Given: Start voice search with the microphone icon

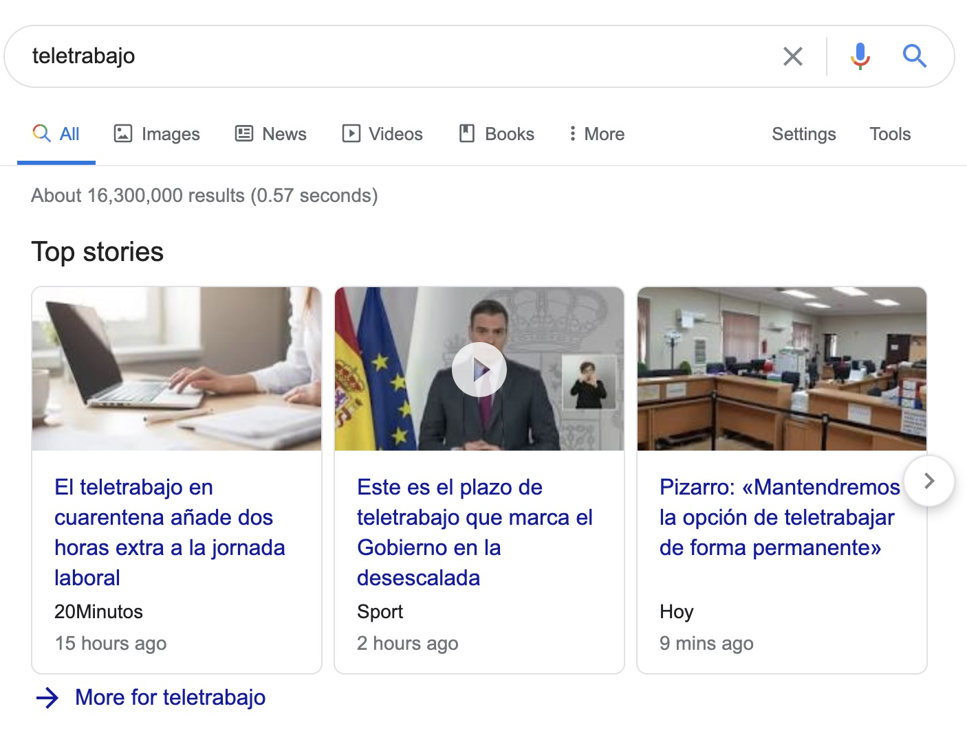Looking at the screenshot, I should point(860,56).
